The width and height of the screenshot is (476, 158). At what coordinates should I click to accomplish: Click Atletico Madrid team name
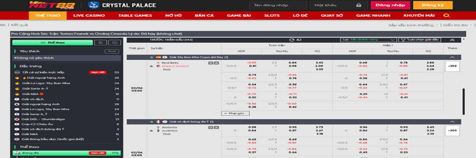[x=175, y=66]
